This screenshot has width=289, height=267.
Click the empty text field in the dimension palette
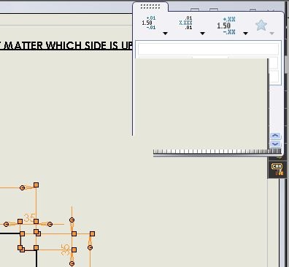(x=208, y=49)
